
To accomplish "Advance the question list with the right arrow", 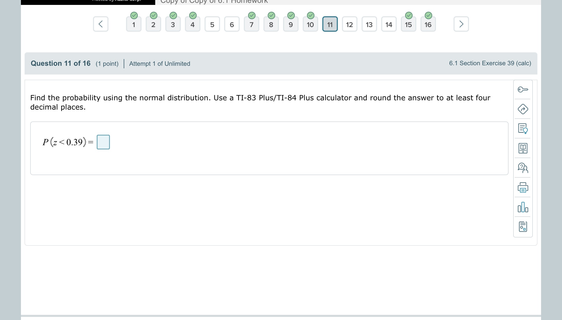I will pos(461,24).
